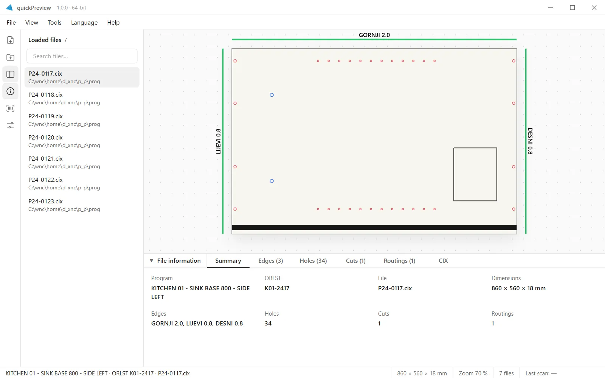
Task: Select file P24-0122.cix in list
Action: [82, 183]
